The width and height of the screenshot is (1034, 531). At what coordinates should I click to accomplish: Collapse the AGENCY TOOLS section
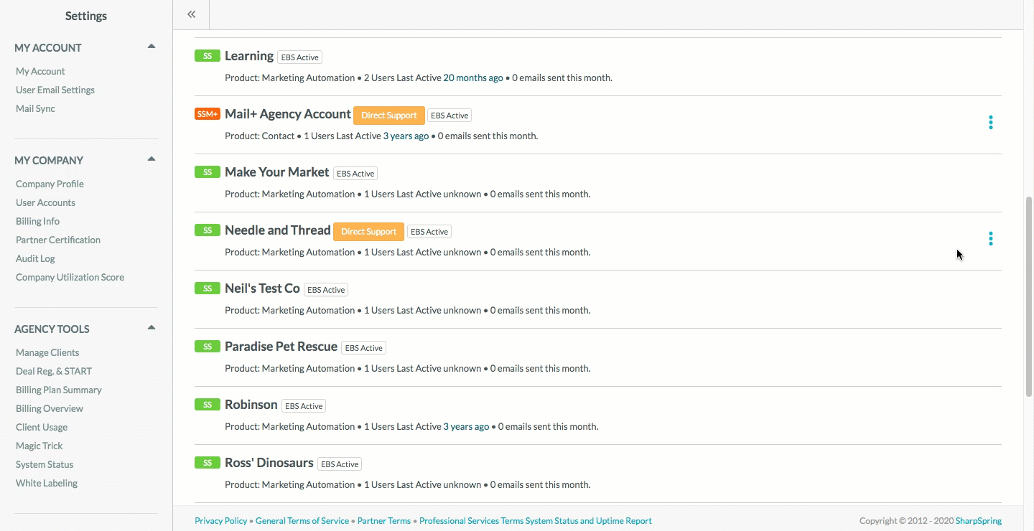click(152, 328)
